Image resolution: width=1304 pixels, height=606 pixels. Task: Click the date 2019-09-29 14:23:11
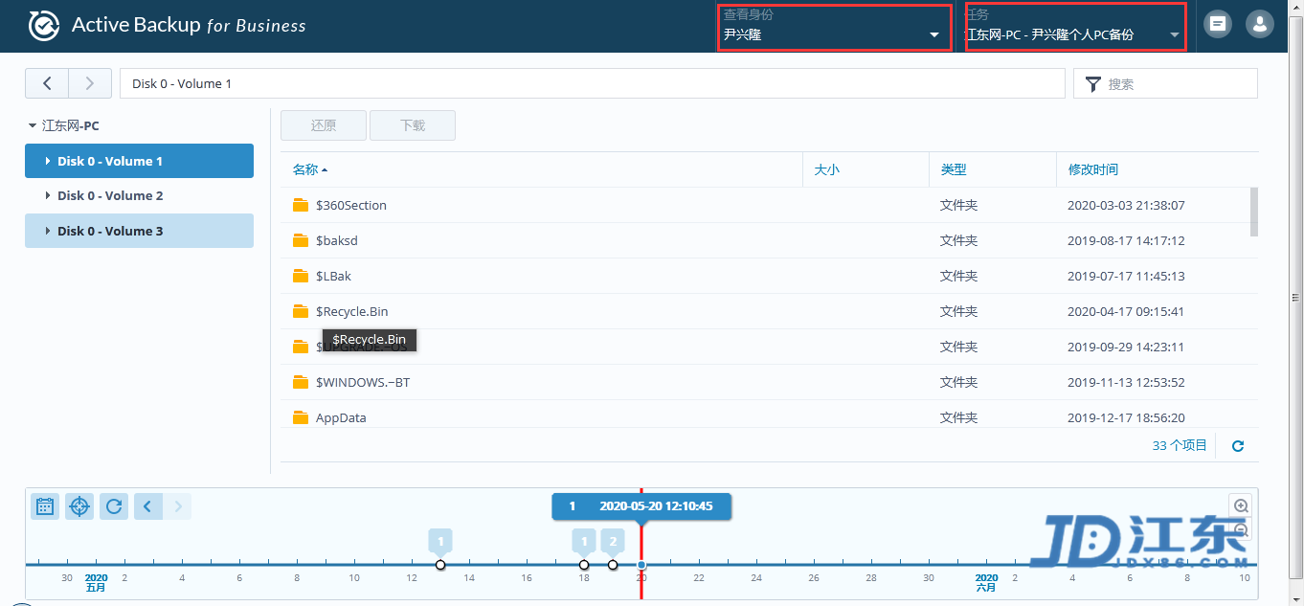tap(1126, 347)
